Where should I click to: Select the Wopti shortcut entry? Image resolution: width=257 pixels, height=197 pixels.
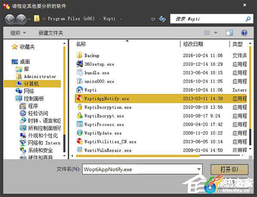(90, 90)
